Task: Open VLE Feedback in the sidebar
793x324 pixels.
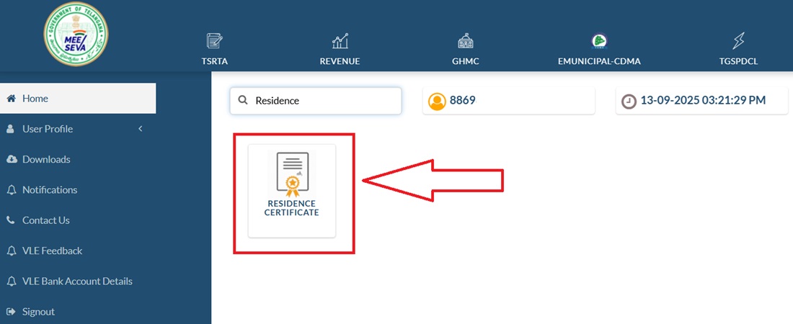Action: (52, 251)
